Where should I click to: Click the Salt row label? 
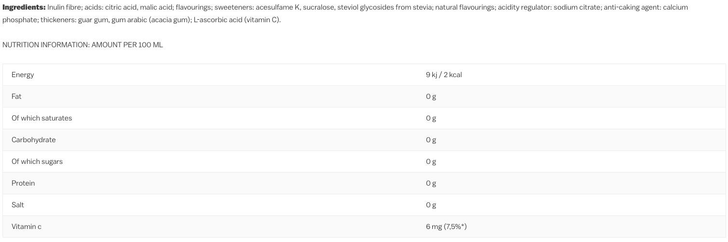(18, 205)
